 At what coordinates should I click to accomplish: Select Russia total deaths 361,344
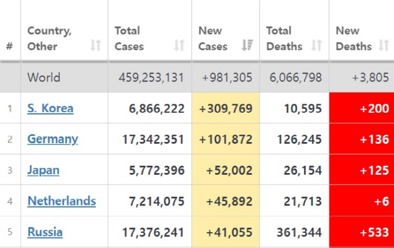pyautogui.click(x=299, y=232)
